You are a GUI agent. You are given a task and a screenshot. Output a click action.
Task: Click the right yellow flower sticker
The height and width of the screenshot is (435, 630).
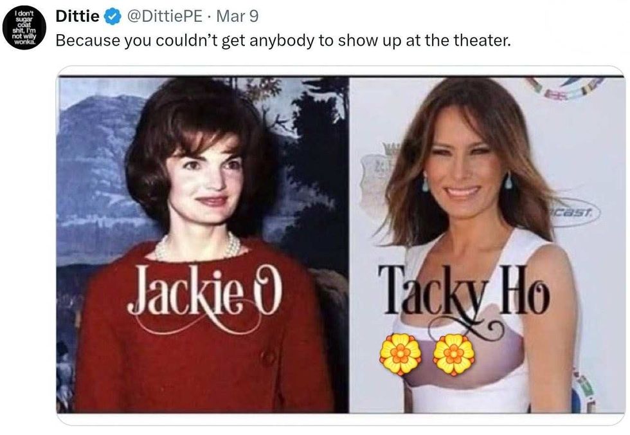[x=454, y=354]
